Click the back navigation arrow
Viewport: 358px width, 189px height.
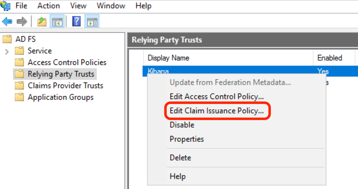7,21
